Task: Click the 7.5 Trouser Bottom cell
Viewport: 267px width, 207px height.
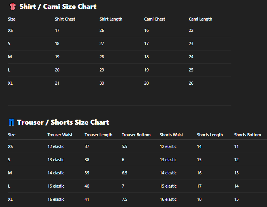Action: pos(124,199)
